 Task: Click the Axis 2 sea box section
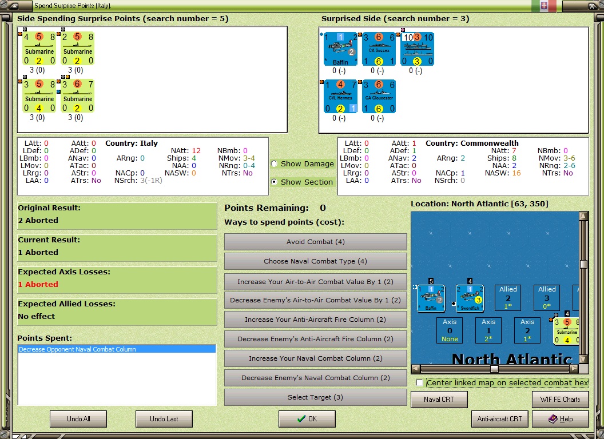(x=527, y=330)
